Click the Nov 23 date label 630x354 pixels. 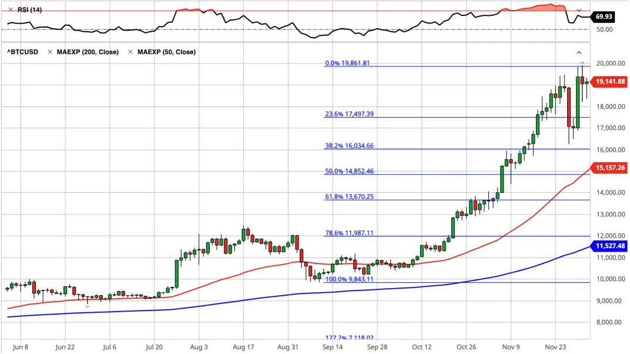(555, 347)
